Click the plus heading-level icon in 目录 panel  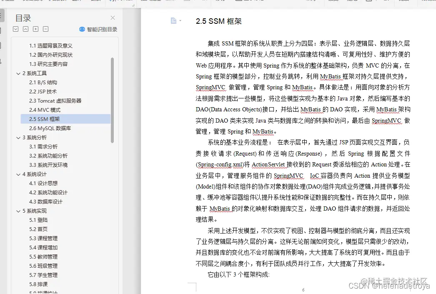pyautogui.click(x=35, y=29)
